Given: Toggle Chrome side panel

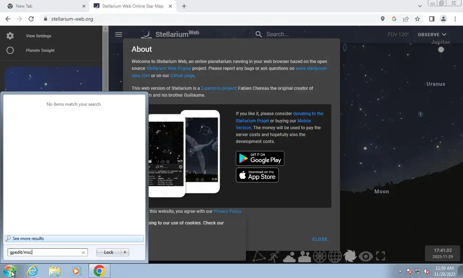Looking at the screenshot, I should point(432,19).
